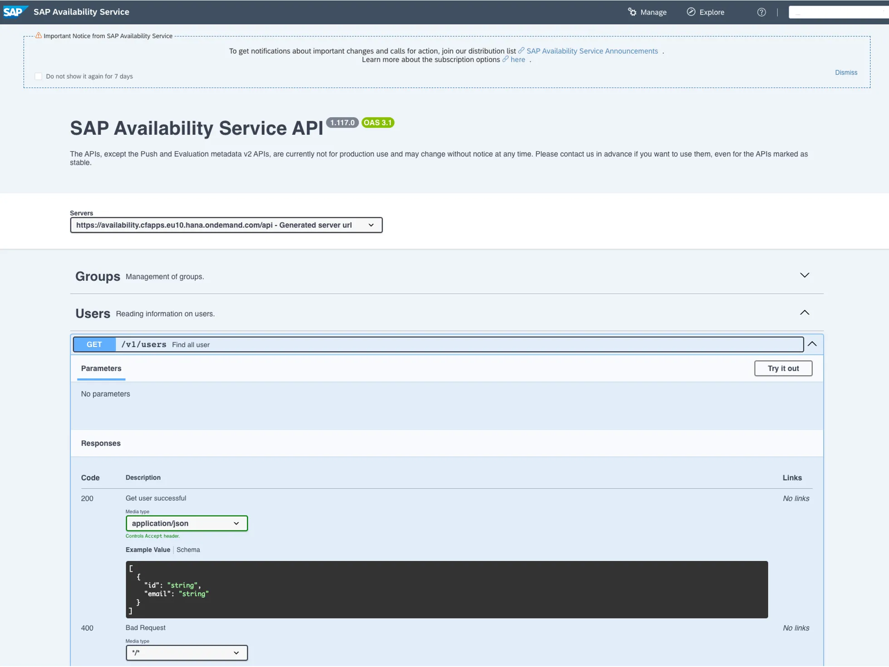Open the Servers URL dropdown
889x667 pixels.
[226, 225]
